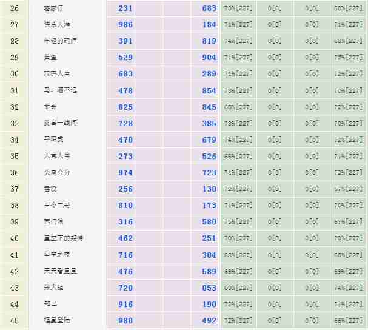Viewport: 368px width, 330px height.
Task: Click the blue number 974 in row 36
Action: tap(125, 173)
